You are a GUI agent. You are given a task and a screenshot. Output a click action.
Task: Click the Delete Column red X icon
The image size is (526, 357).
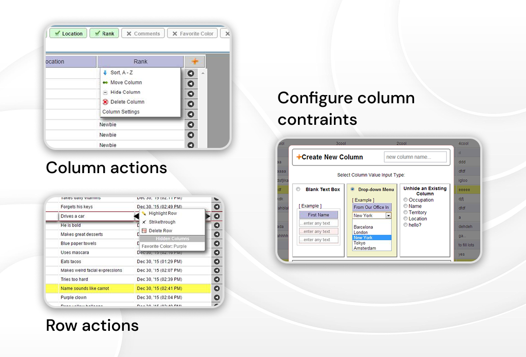coord(105,102)
